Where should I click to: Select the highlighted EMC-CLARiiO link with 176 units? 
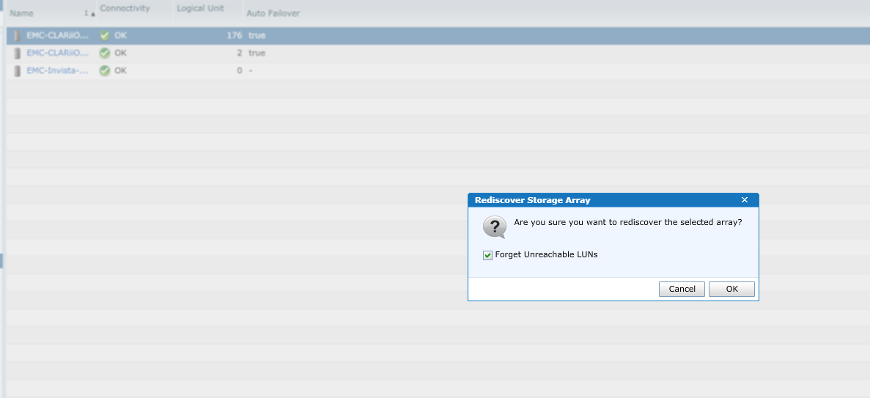[x=58, y=35]
